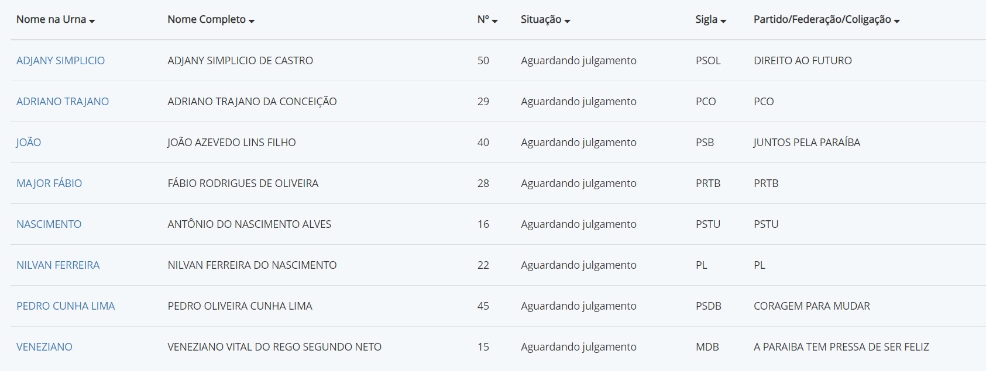Open candidate ADJANY SIMPLICIO link
The image size is (986, 371).
[60, 61]
